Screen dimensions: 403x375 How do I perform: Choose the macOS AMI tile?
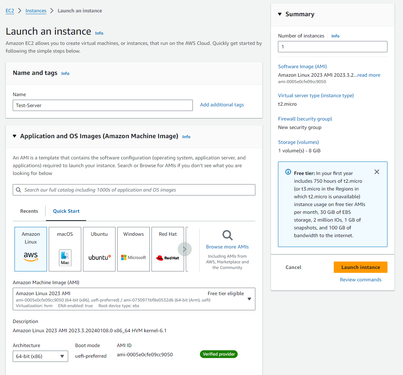click(65, 249)
